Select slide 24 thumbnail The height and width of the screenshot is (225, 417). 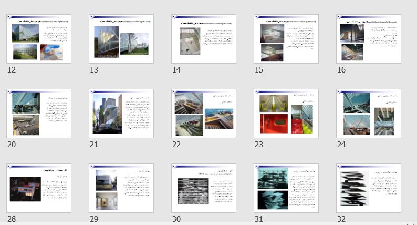coord(369,114)
